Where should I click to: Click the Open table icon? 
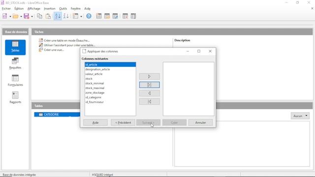tap(107, 16)
